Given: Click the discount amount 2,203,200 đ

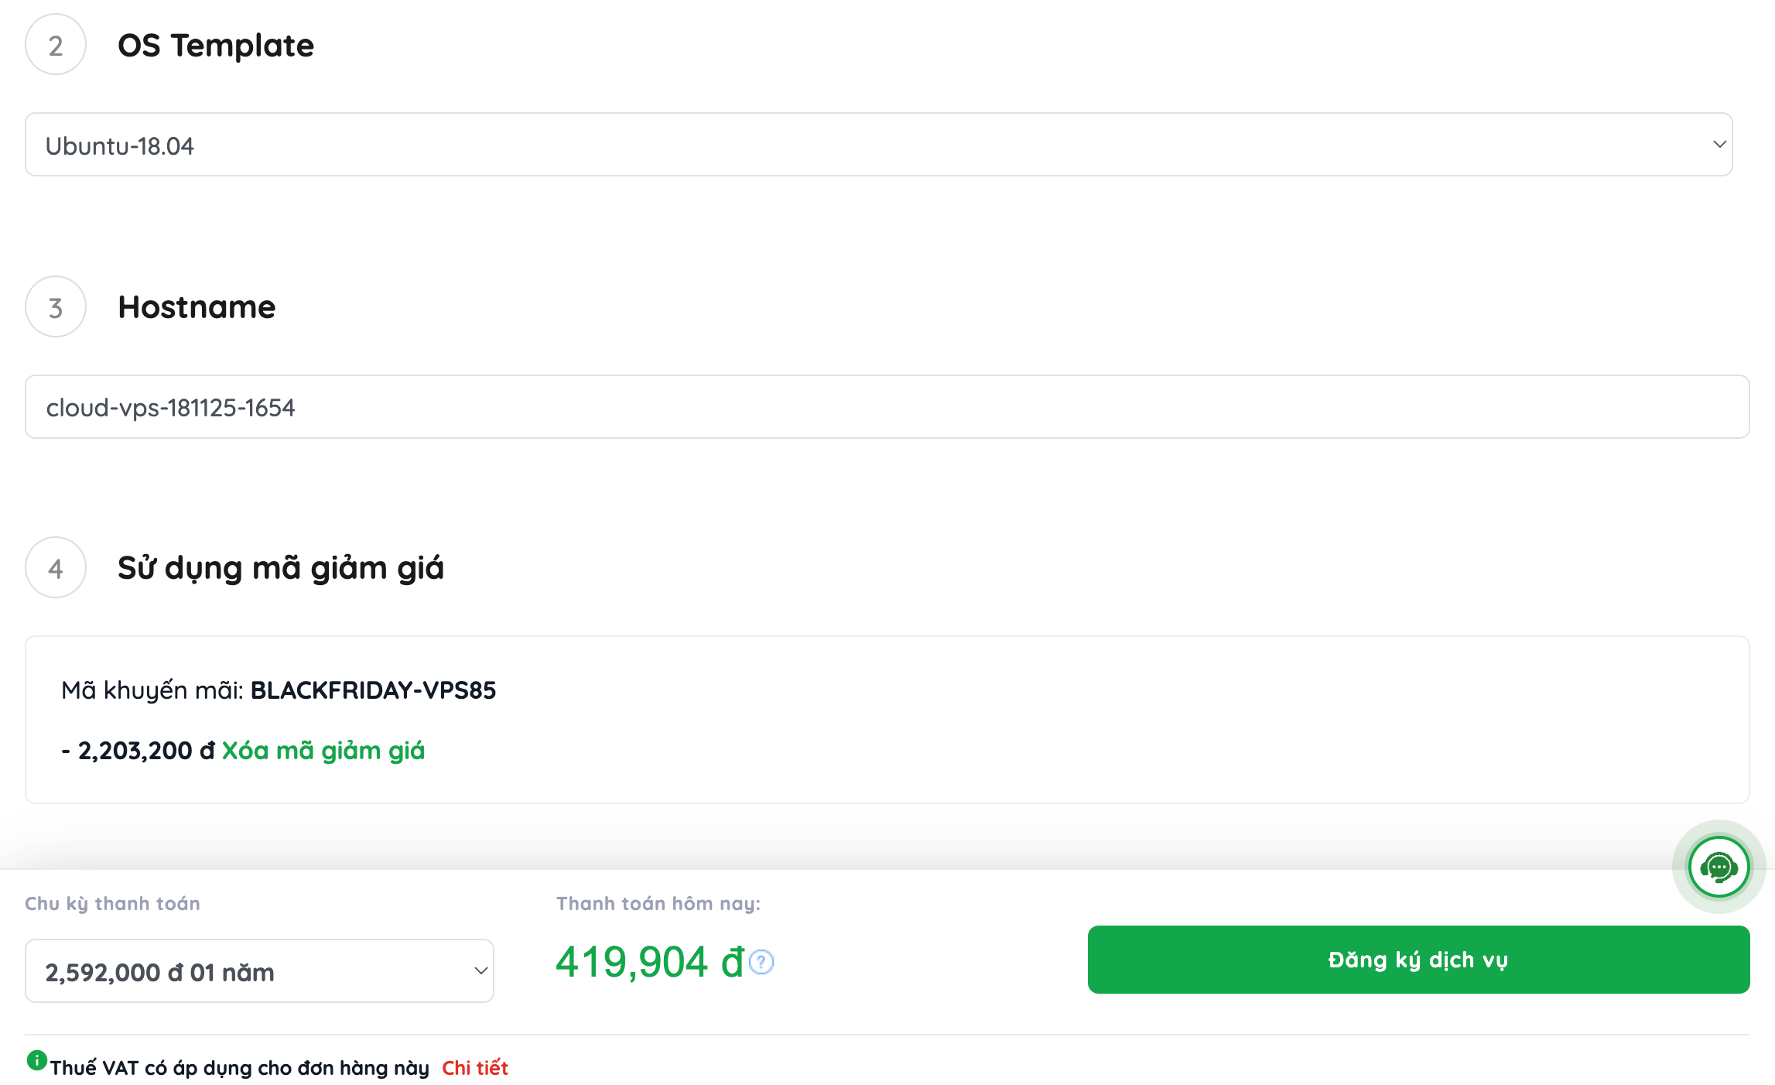Looking at the screenshot, I should [x=138, y=751].
